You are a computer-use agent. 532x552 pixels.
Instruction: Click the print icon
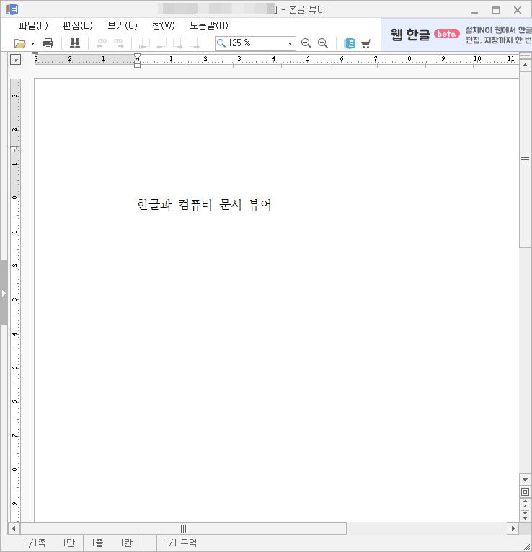(x=48, y=43)
